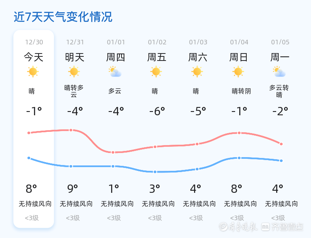The width and height of the screenshot is (311, 238).
Task: Click the 近7天天气变化情况 heading
Action: 63,17
